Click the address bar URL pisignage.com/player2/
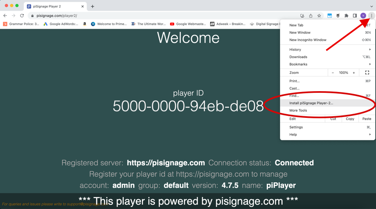The width and height of the screenshot is (376, 209). (x=57, y=16)
